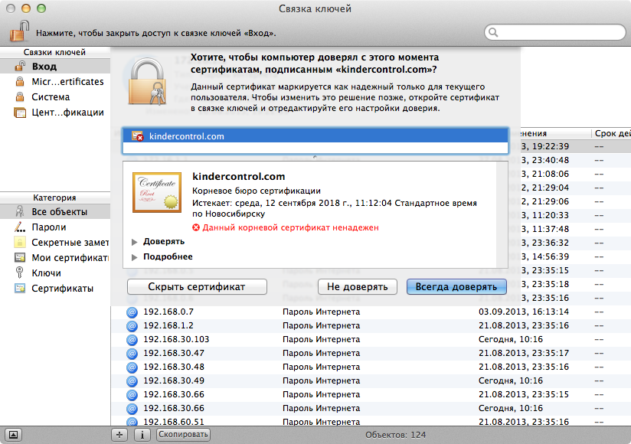Image resolution: width=631 pixels, height=444 pixels.
Task: Select the 192.168.30.47 row
Action: (x=371, y=353)
